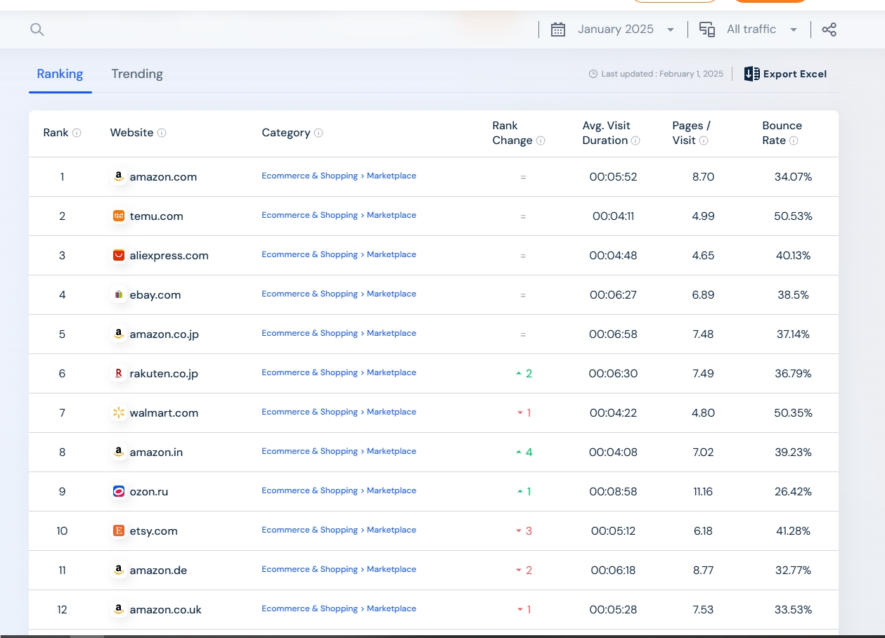Click the Category column header

[286, 133]
